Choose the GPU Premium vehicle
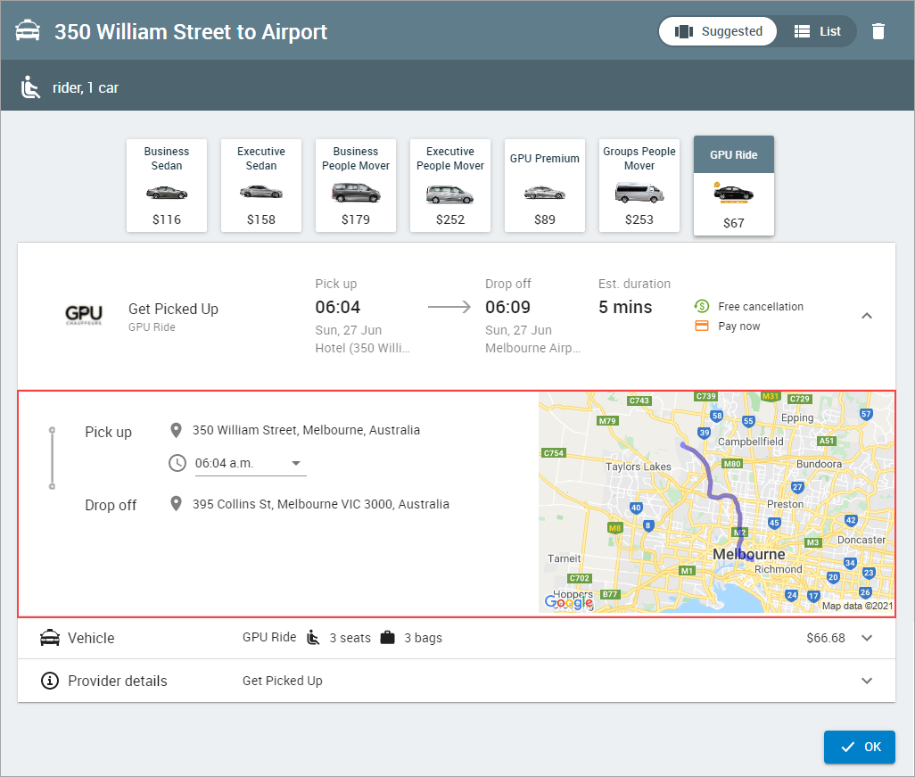 [x=545, y=186]
